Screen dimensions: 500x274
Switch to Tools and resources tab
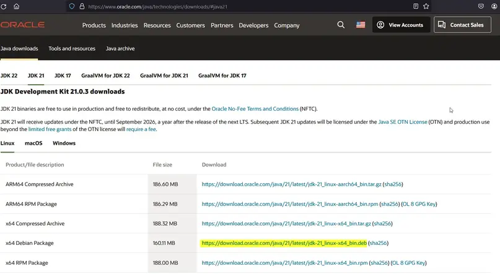coord(72,49)
